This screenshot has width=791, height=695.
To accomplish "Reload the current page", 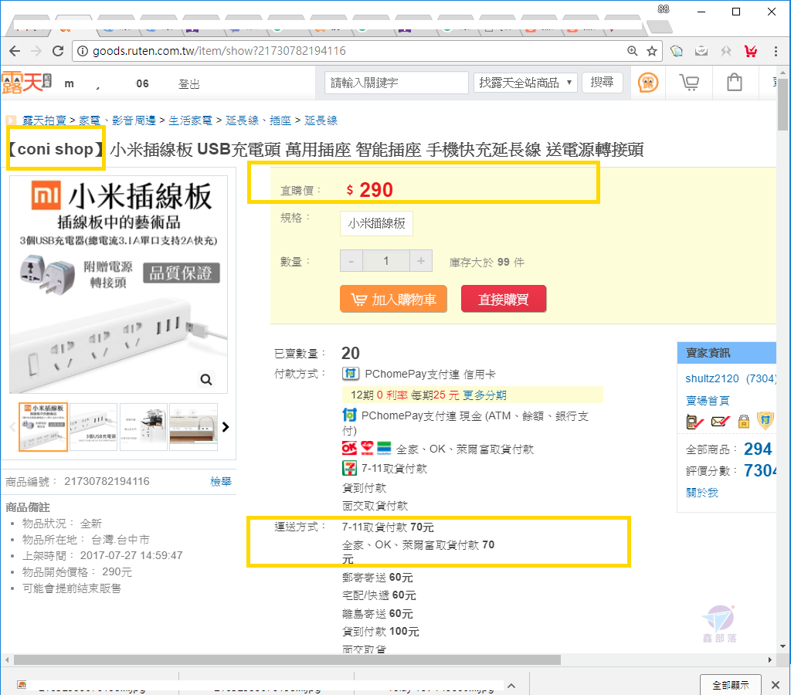I will coord(58,51).
